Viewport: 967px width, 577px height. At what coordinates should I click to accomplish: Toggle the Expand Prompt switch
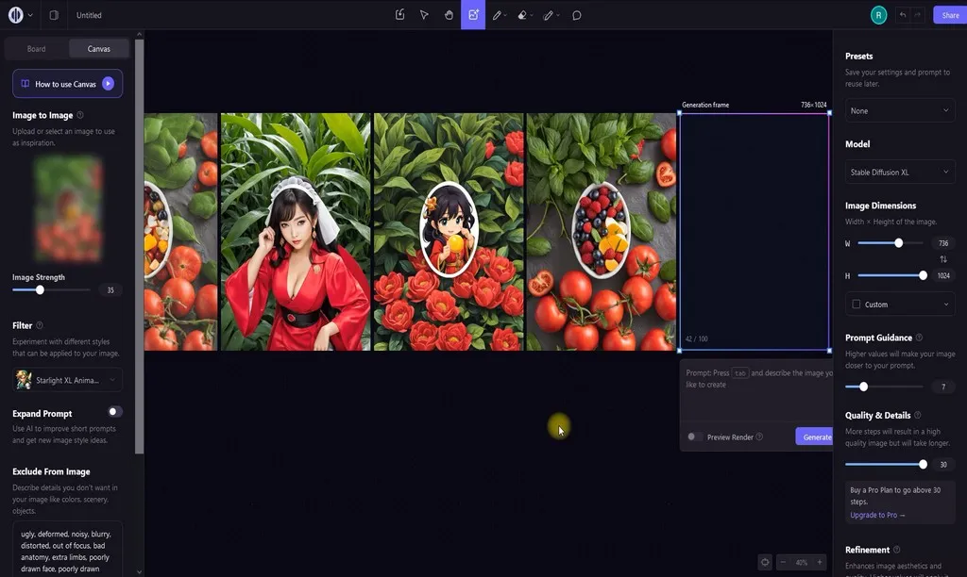pyautogui.click(x=113, y=412)
